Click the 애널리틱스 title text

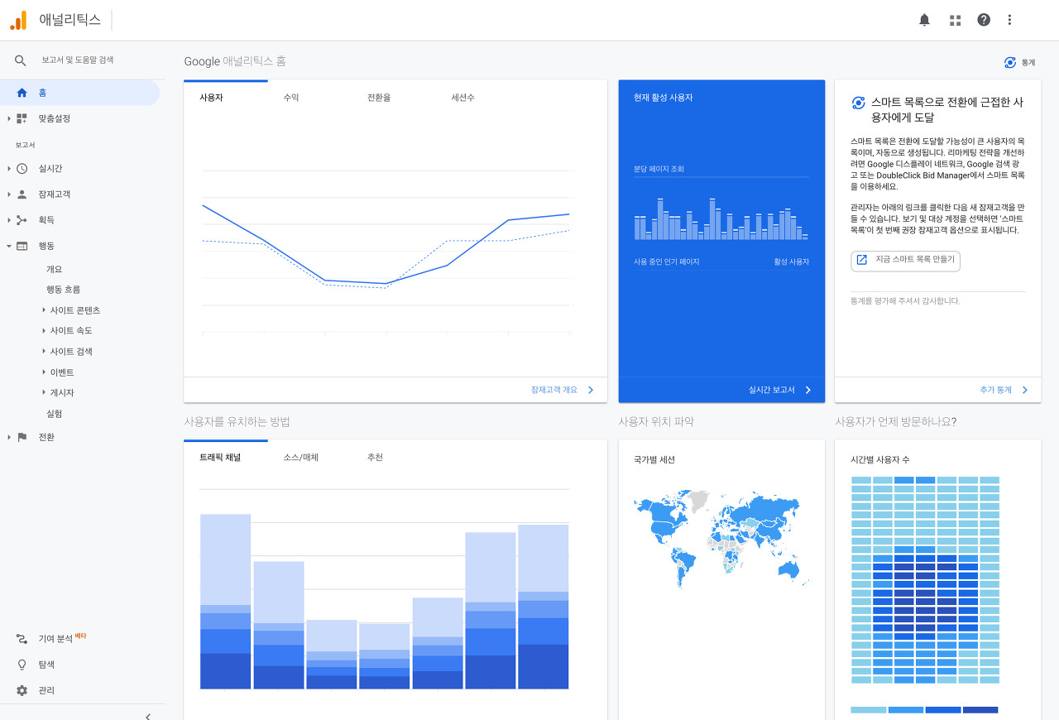pos(69,20)
